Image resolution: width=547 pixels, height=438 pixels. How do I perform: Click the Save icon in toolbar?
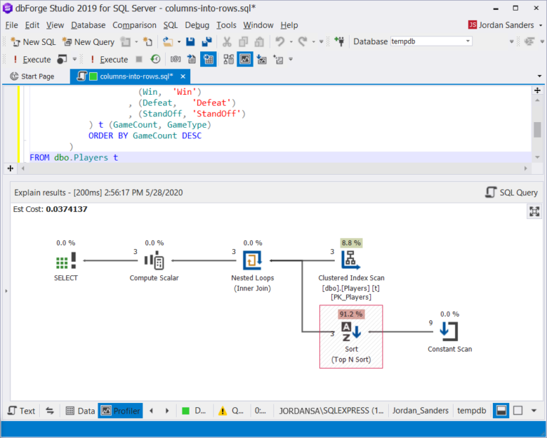point(191,42)
